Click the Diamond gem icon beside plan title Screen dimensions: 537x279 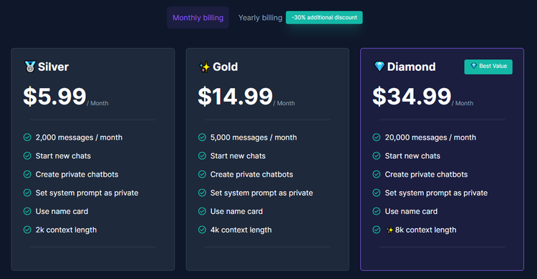pyautogui.click(x=379, y=67)
